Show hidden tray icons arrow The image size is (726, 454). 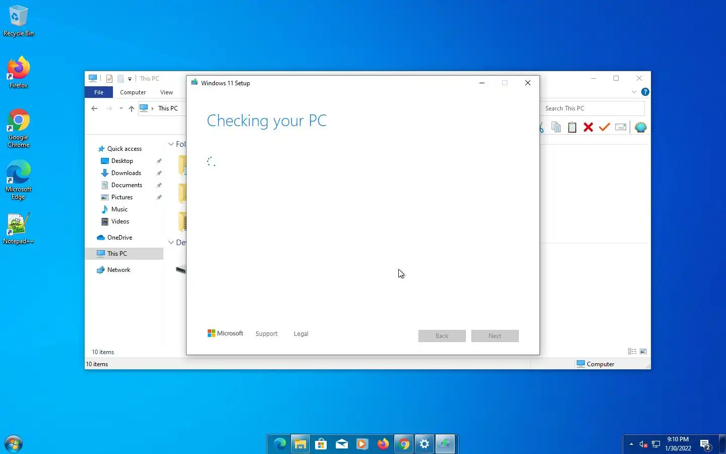(631, 444)
